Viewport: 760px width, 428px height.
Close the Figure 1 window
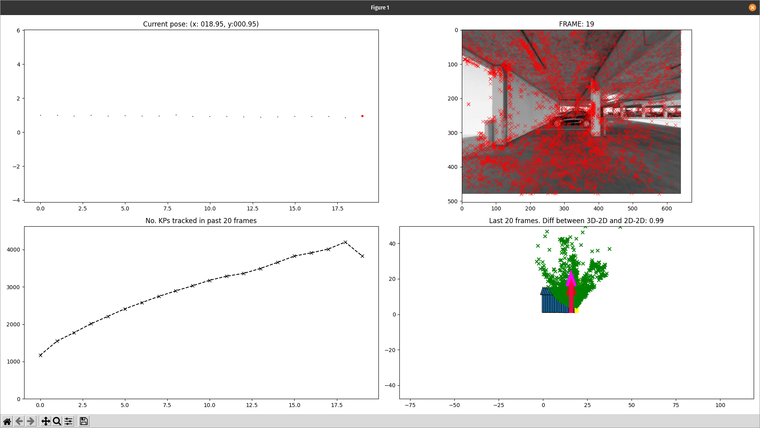752,8
